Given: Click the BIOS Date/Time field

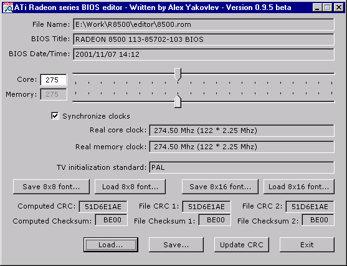Looking at the screenshot, I should coord(204,54).
